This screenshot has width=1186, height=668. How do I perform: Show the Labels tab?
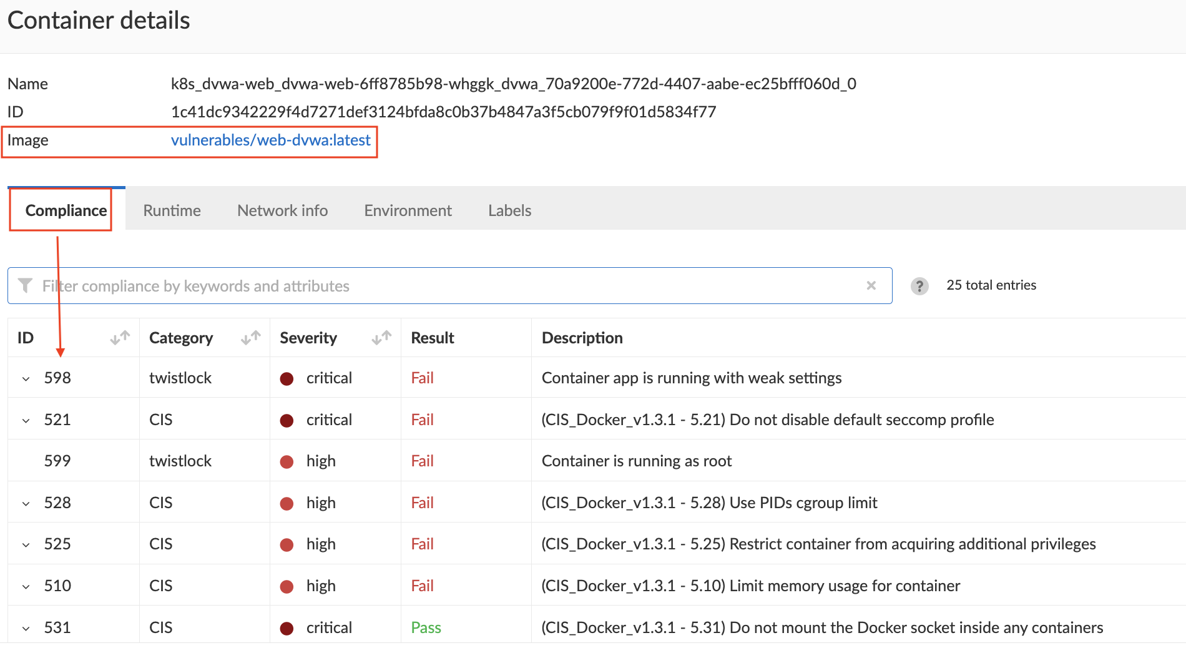coord(509,210)
